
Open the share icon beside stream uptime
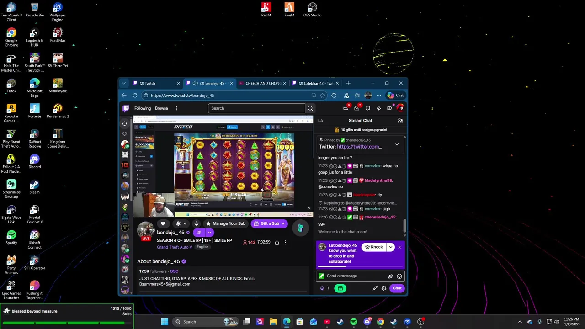(x=277, y=242)
